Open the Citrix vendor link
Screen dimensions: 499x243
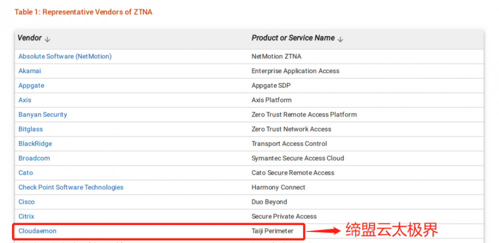26,216
